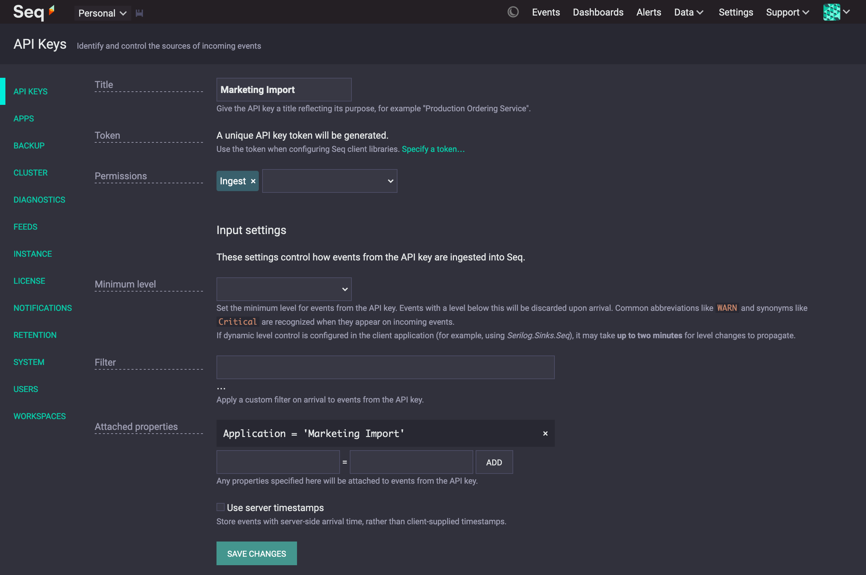
Task: Open the Permissions dropdown
Action: click(329, 181)
